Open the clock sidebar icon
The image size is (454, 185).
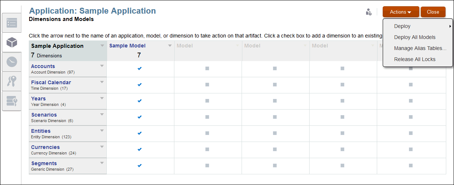(12, 62)
